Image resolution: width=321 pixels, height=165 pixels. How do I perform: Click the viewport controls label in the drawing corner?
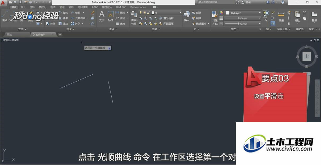[x=10, y=40]
